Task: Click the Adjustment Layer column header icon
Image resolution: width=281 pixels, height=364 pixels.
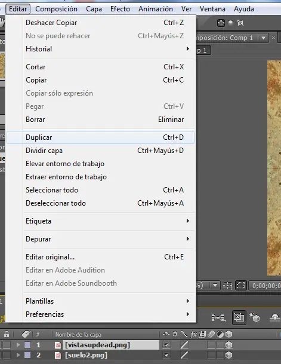Action: coord(220,334)
